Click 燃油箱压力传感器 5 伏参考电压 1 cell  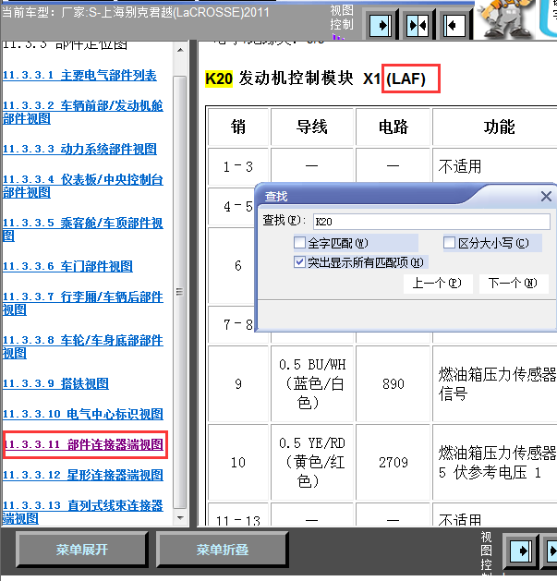[497, 463]
